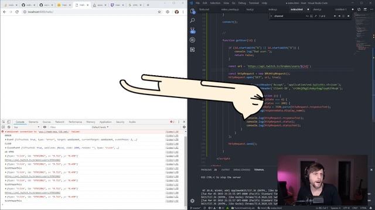Activate DevTools inspect element picker
Screen dimensions: 375x210
point(4,122)
